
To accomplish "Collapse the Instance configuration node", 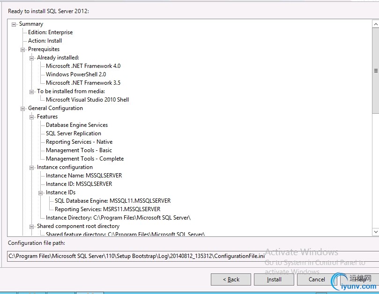I will 32,168.
